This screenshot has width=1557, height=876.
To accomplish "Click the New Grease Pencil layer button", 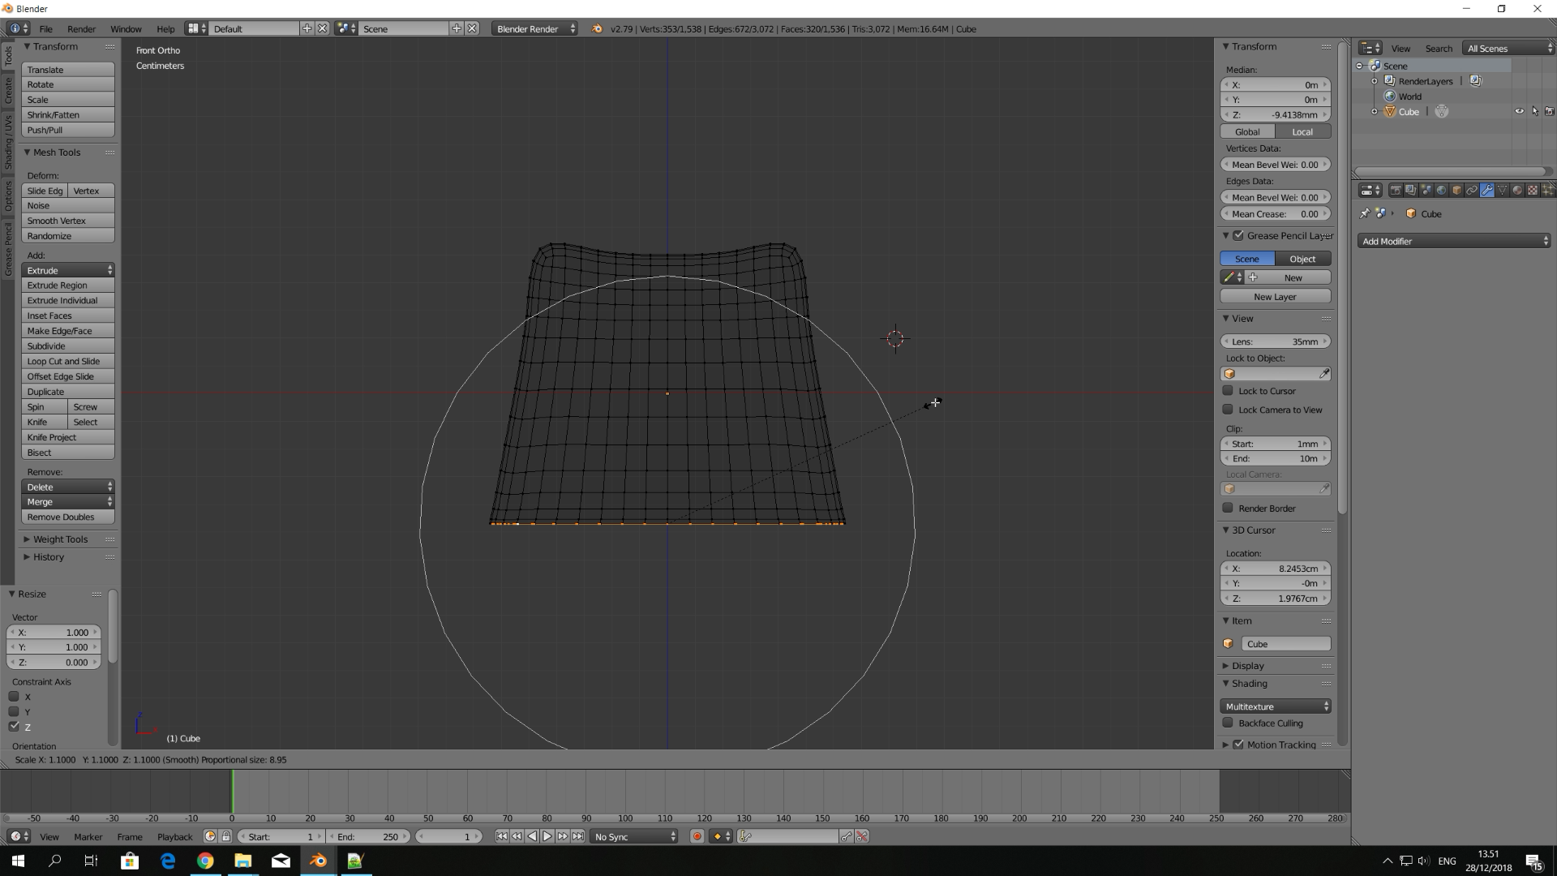I will point(1274,296).
